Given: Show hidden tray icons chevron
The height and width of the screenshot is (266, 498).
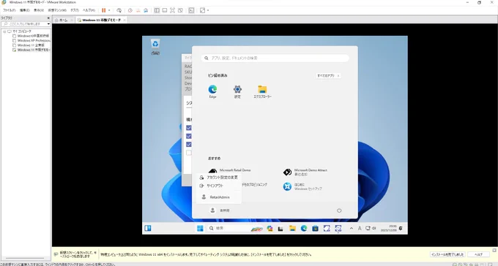Looking at the screenshot, I should tap(352, 228).
